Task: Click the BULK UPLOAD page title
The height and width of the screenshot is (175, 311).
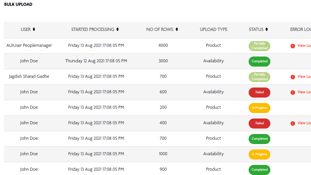Action: click(x=18, y=4)
